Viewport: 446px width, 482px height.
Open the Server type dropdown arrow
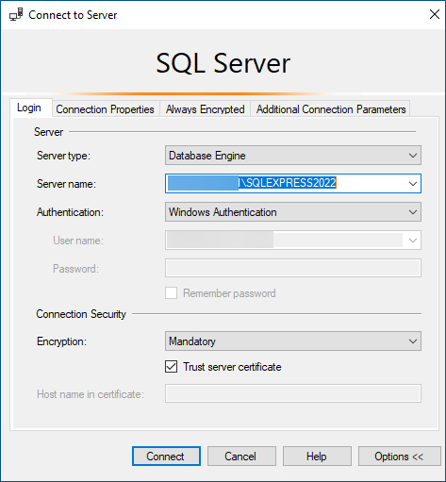point(413,156)
